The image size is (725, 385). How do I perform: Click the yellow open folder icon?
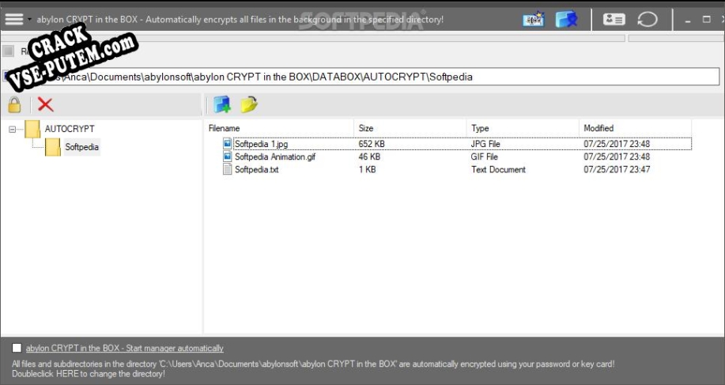249,105
